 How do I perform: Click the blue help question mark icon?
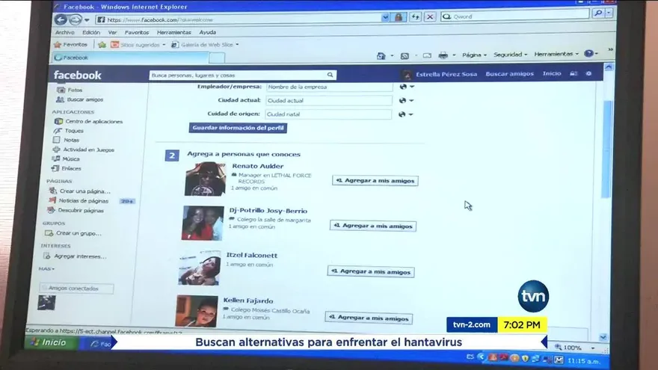(x=588, y=53)
